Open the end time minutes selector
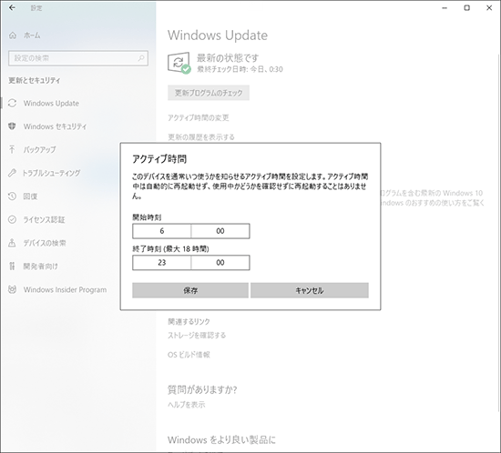This screenshot has width=501, height=453. [220, 263]
